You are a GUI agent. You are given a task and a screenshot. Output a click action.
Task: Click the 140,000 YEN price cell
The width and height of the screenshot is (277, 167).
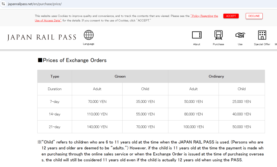pyautogui.click(x=97, y=127)
